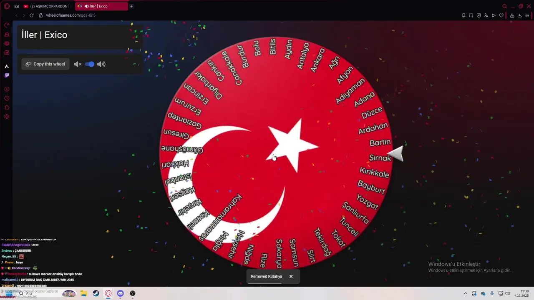Open the Opera main menu logo
This screenshot has width=534, height=300.
(7, 6)
